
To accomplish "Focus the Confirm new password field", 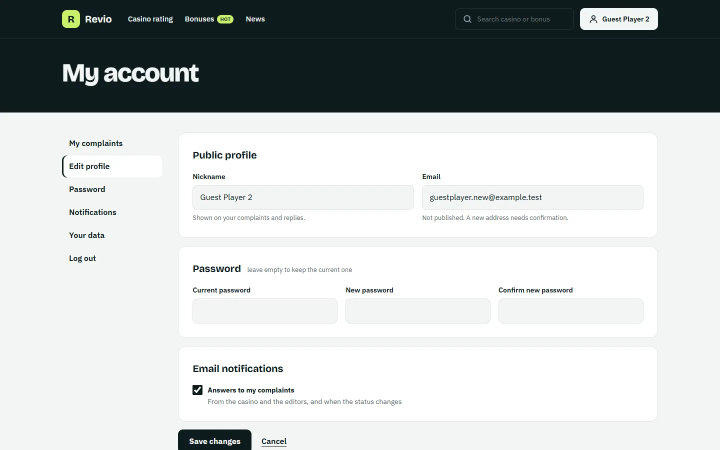I will click(571, 311).
